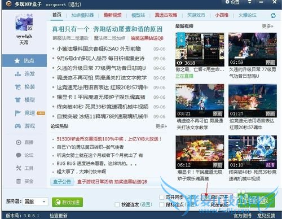Play the 03:21 video thumbnail
Screen dimensions: 282x219
[200, 100]
